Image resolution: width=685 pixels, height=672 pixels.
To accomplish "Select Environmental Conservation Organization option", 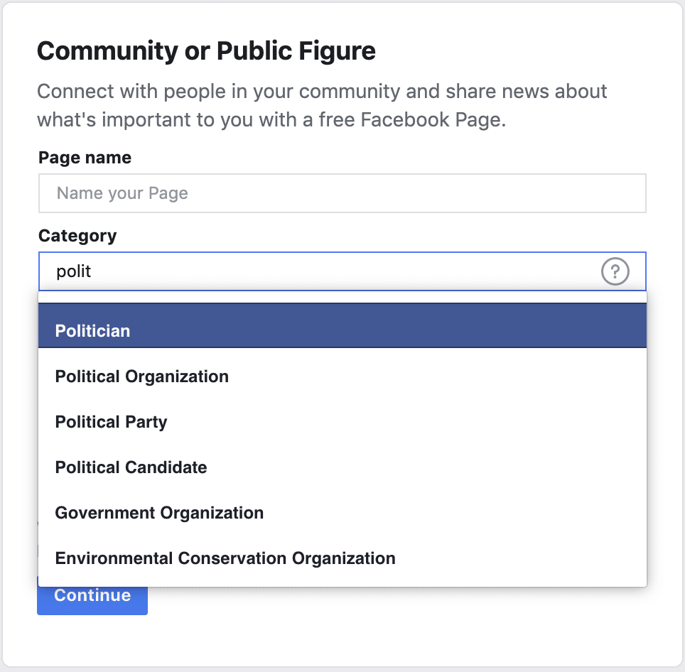I will [342, 558].
